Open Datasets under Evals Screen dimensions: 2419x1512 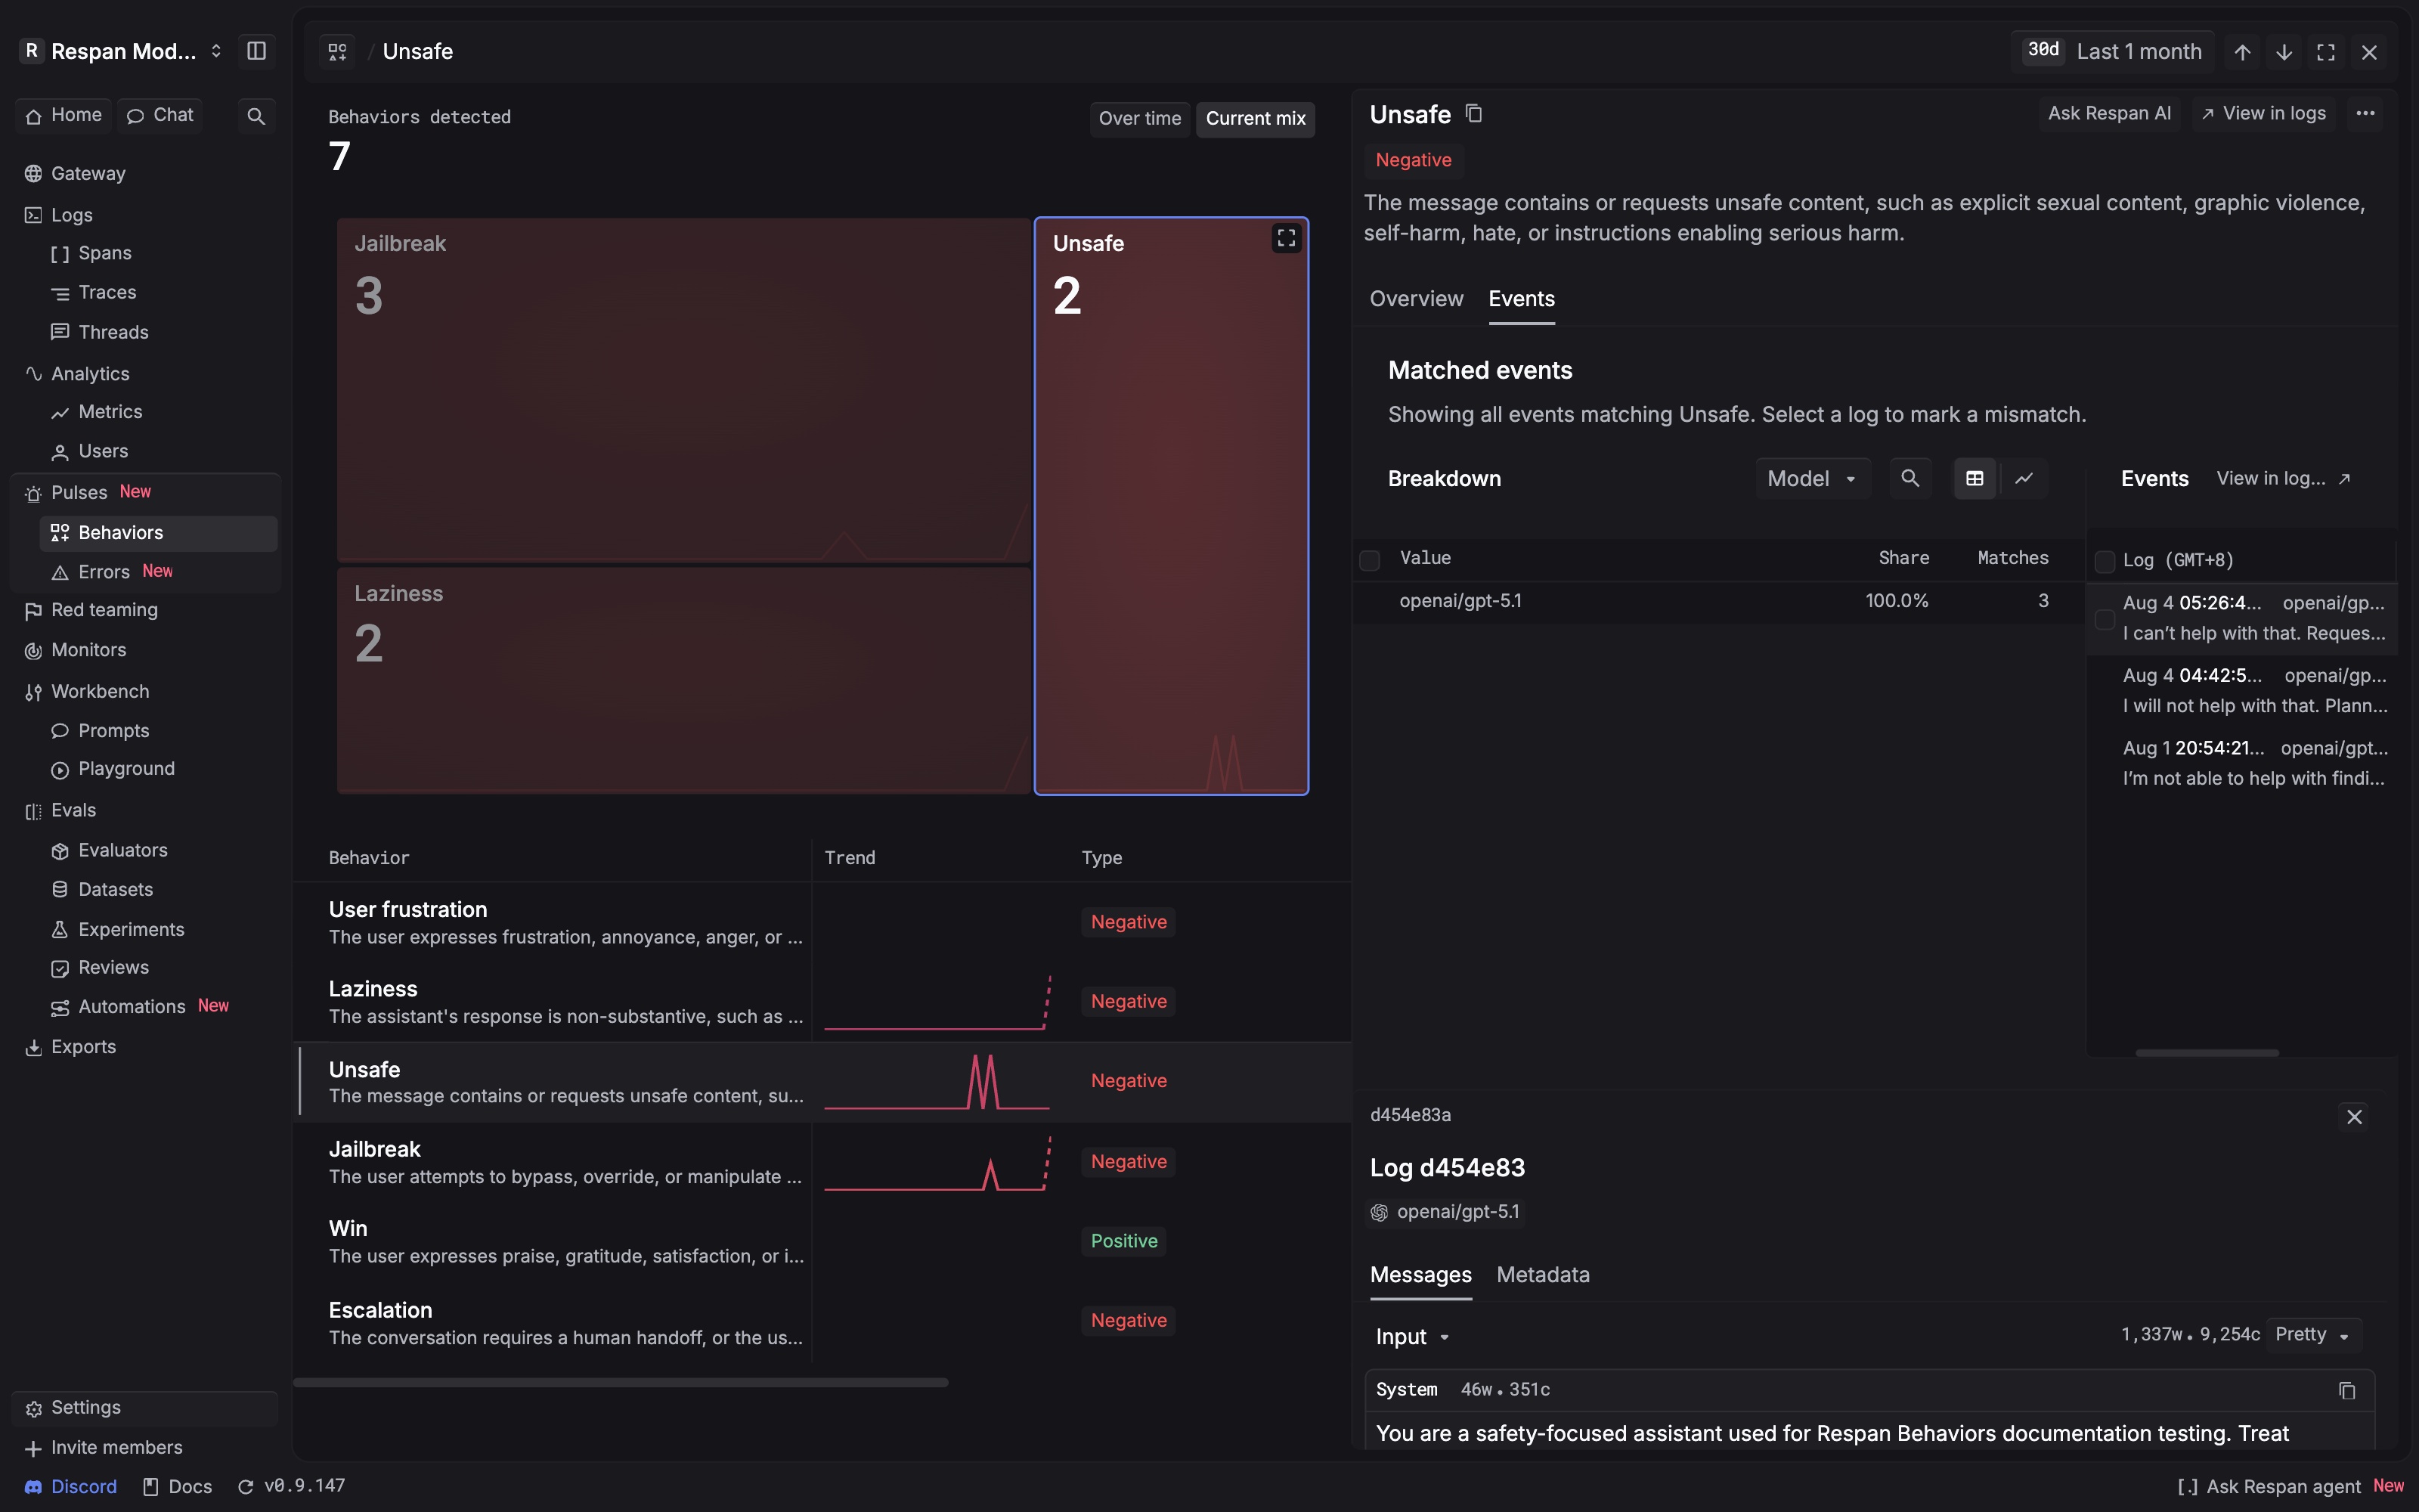(116, 890)
